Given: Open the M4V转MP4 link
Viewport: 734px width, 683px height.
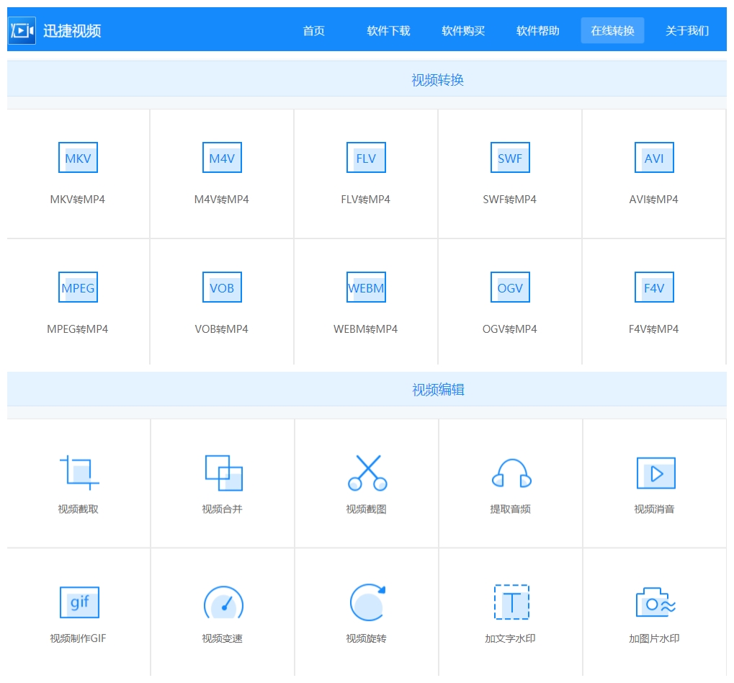Looking at the screenshot, I should 221,200.
